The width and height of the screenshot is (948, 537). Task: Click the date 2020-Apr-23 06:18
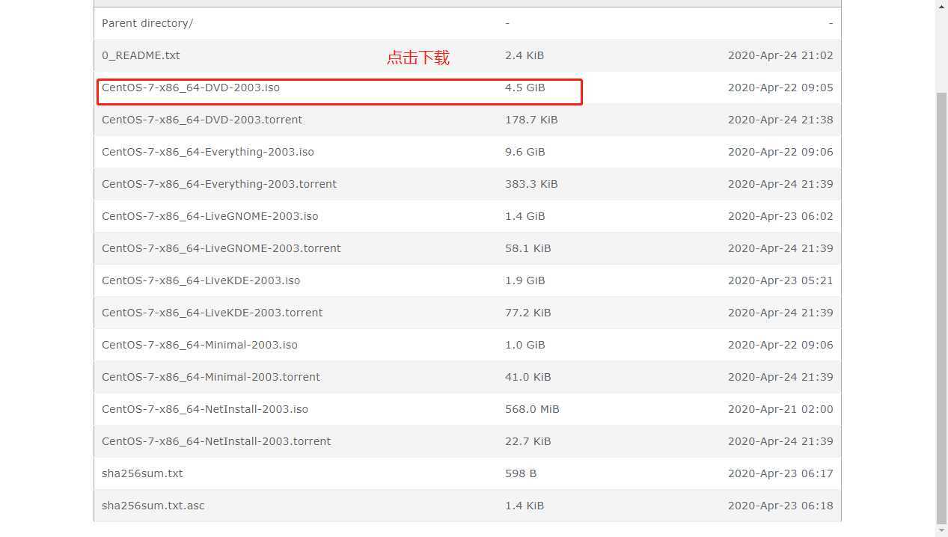[780, 506]
